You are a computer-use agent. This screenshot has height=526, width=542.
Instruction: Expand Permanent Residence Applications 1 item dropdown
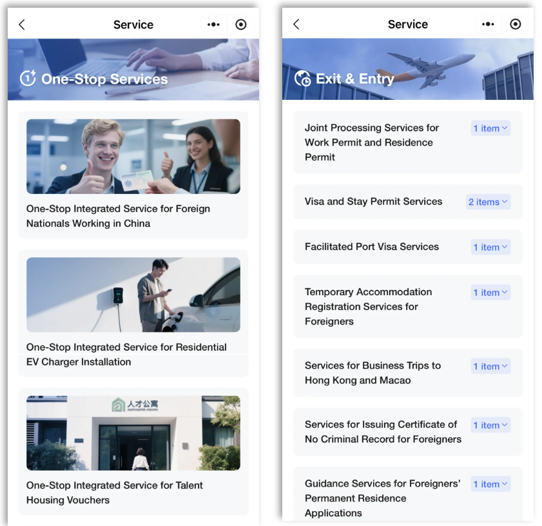(x=490, y=484)
